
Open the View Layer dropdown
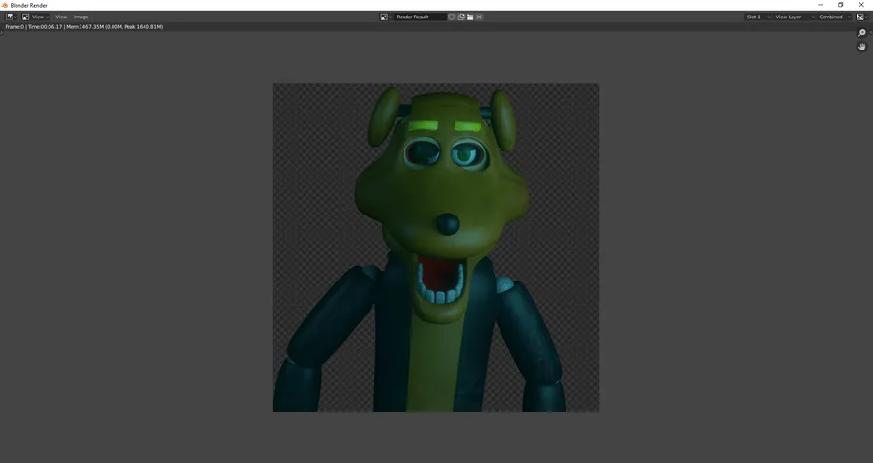pyautogui.click(x=794, y=17)
